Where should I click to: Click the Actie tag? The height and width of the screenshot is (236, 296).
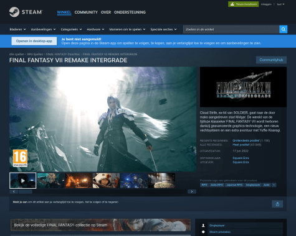coord(267,185)
